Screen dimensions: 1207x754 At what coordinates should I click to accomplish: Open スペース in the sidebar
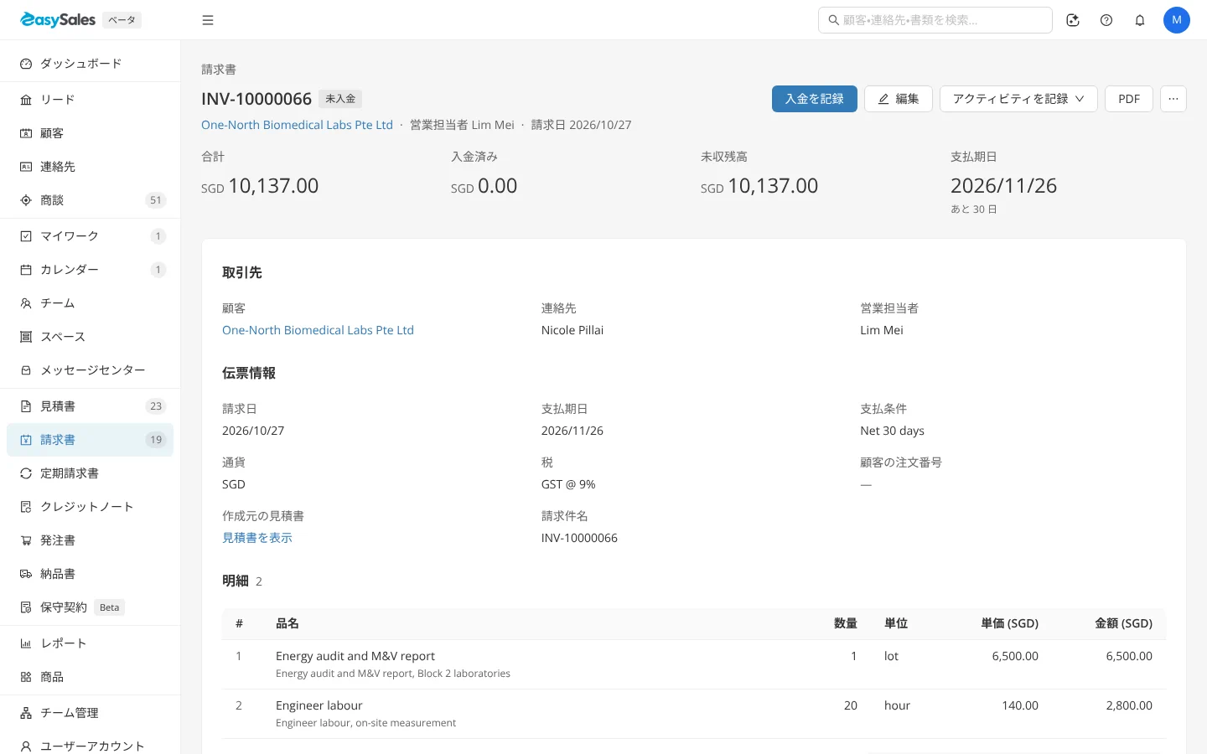[90, 337]
